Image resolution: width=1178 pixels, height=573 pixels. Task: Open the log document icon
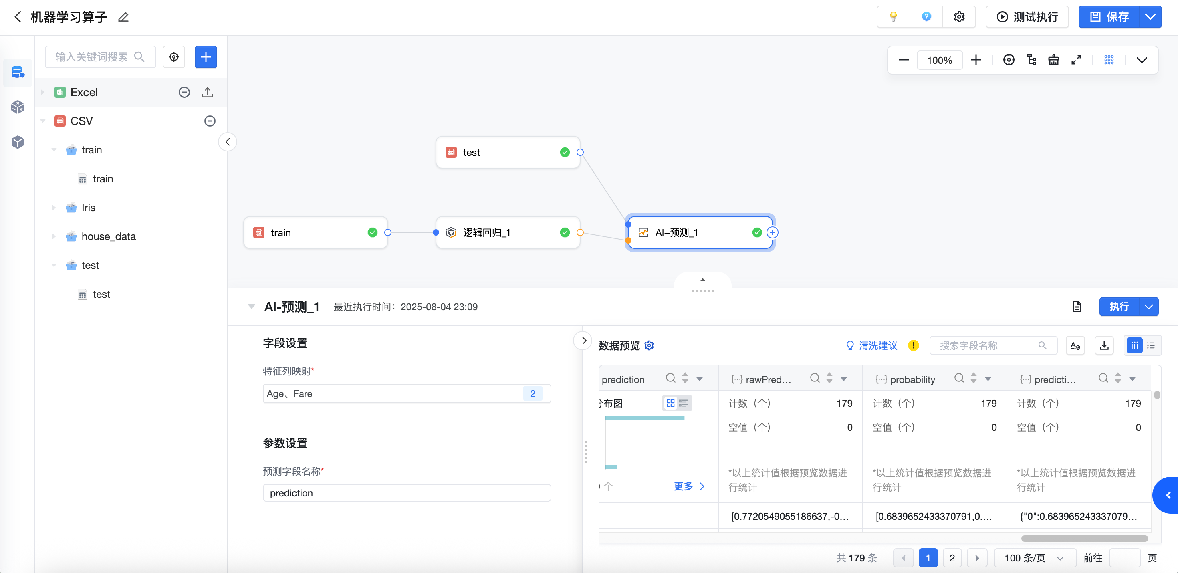coord(1077,307)
